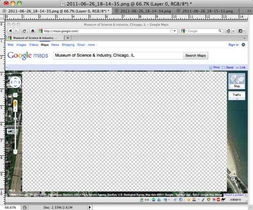Open the status bar info arrow menu
Image resolution: width=253 pixels, height=210 pixels.
(90, 207)
